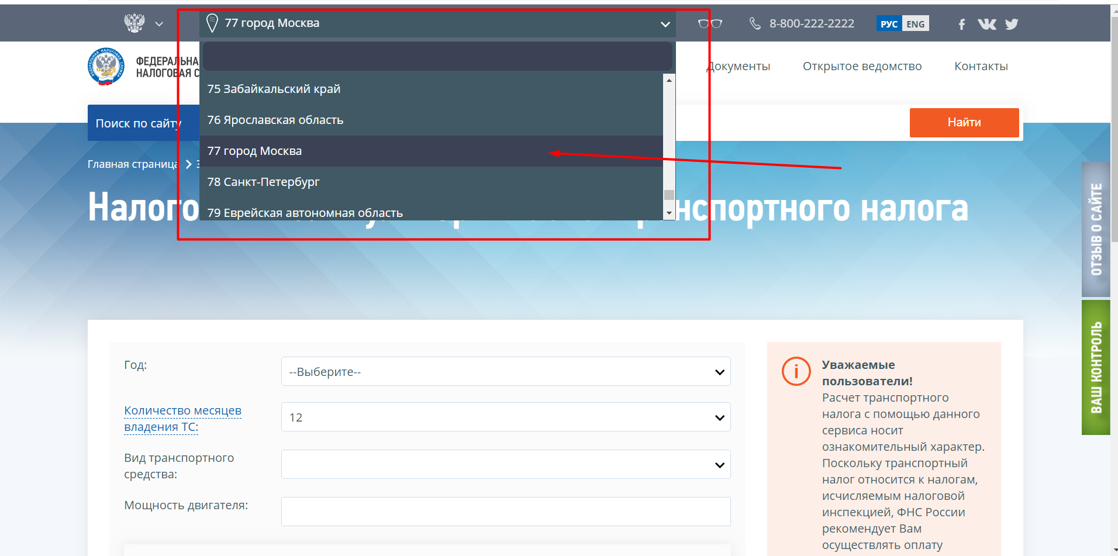Screen dimensions: 1118x556
Task: Click the phone icon beside 8-800-222-2222
Action: point(755,23)
